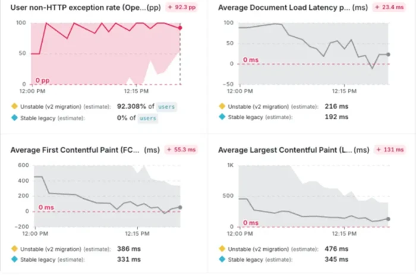
Task: Click the users tag next to 0%
Action: pos(148,118)
